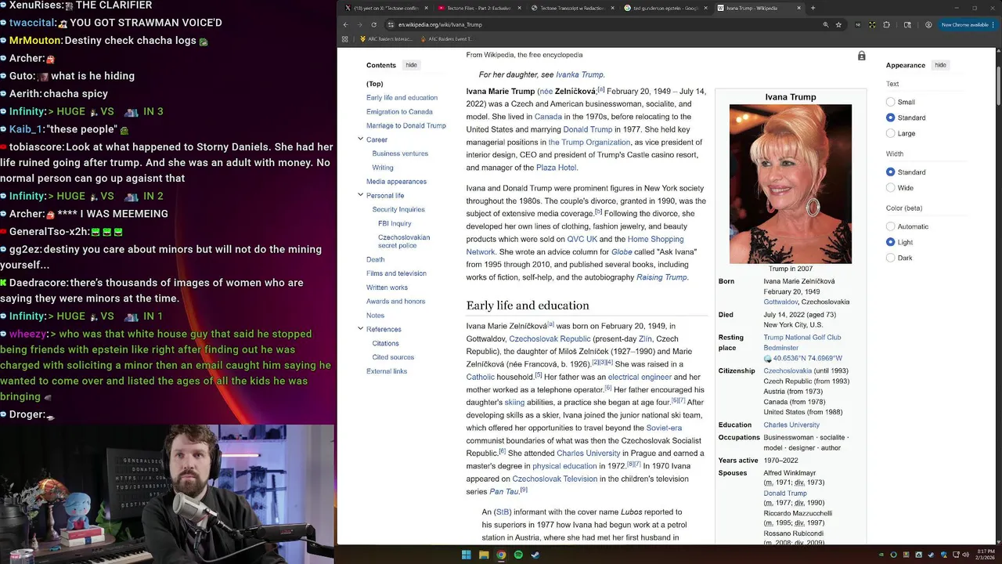Image resolution: width=1002 pixels, height=564 pixels.
Task: Click the zoom magnifier icon in address bar
Action: click(x=825, y=24)
